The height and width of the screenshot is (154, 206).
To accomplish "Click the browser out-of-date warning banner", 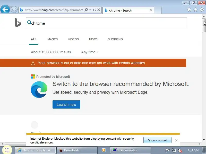I will 93,63.
